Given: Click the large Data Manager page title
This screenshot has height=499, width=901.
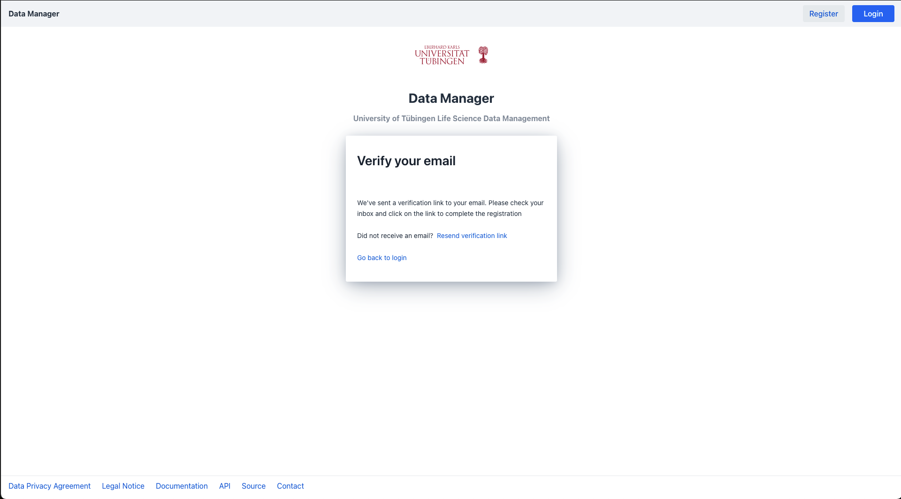Looking at the screenshot, I should (x=451, y=98).
